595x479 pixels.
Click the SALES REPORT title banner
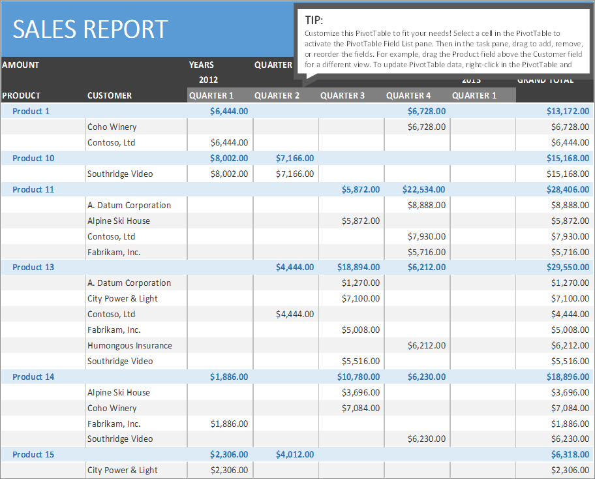(88, 29)
